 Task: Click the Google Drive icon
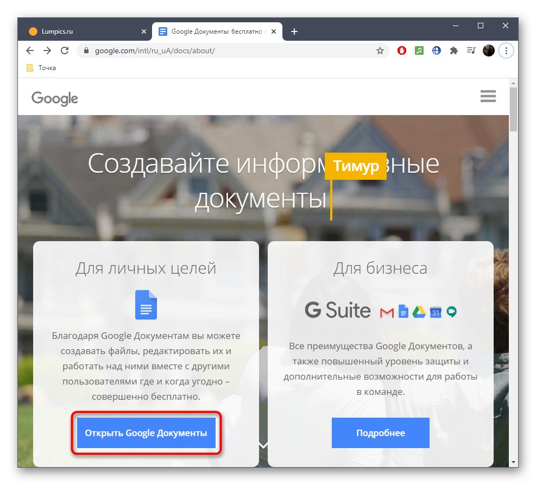419,311
